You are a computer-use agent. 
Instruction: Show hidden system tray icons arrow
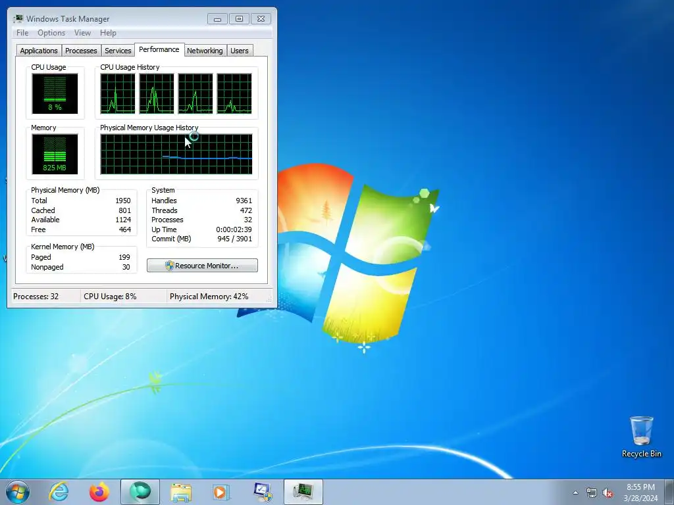click(575, 493)
